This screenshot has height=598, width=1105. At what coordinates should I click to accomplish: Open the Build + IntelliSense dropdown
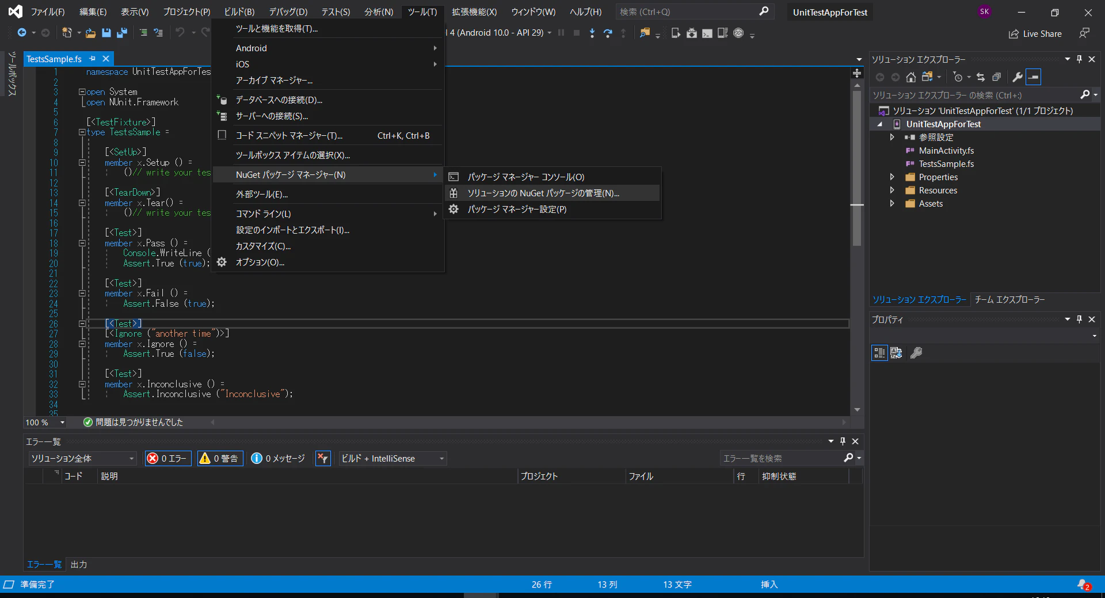point(393,458)
